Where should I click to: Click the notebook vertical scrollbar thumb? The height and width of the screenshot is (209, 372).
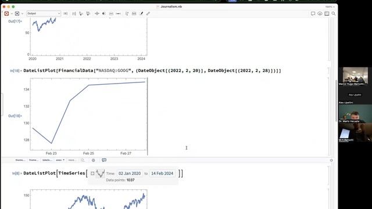pyautogui.click(x=336, y=100)
